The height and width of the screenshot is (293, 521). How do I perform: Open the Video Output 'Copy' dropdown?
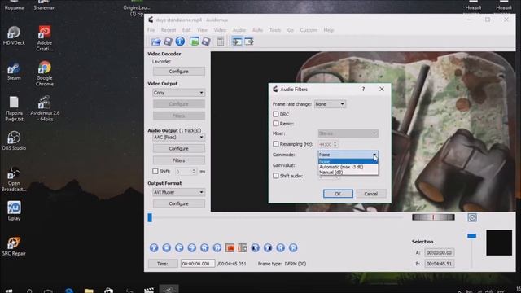pos(178,93)
